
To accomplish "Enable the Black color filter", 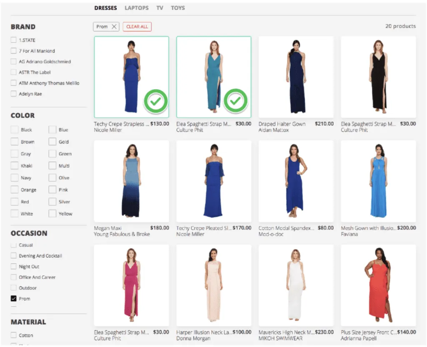I will coord(13,130).
